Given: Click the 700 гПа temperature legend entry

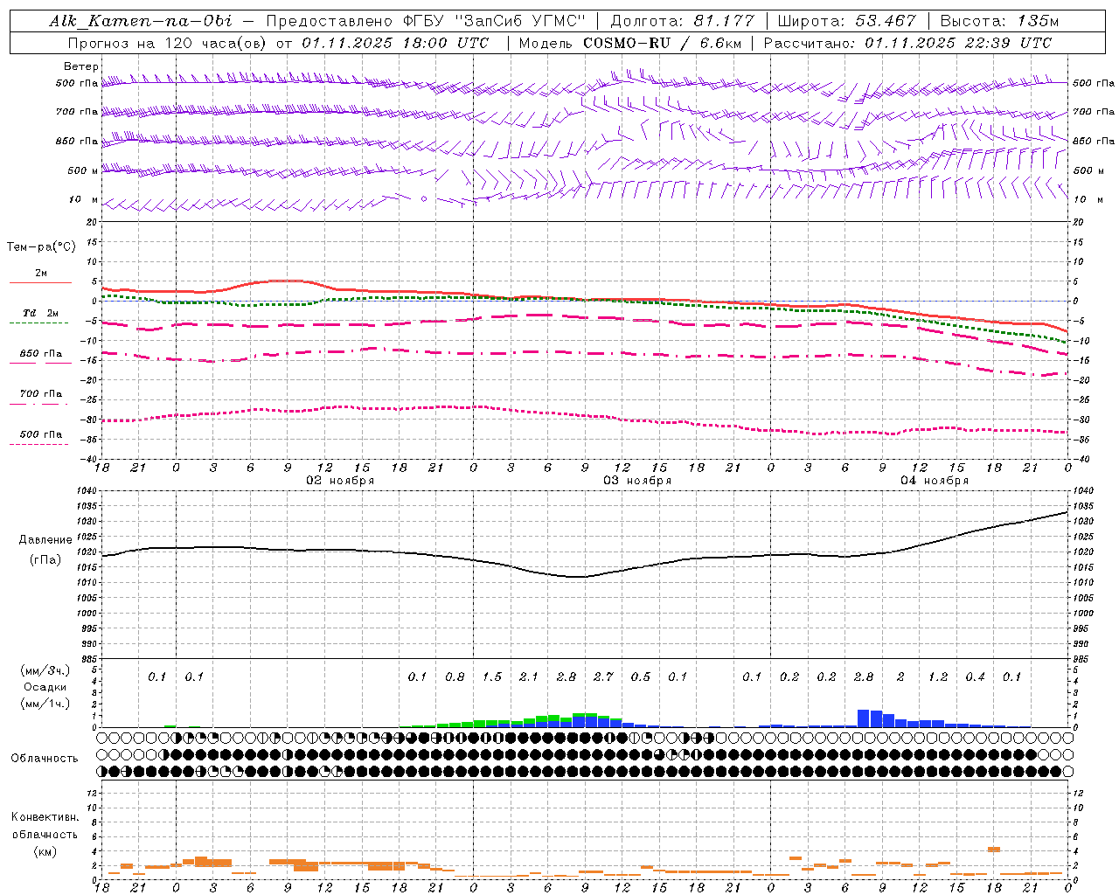Looking at the screenshot, I should (41, 394).
